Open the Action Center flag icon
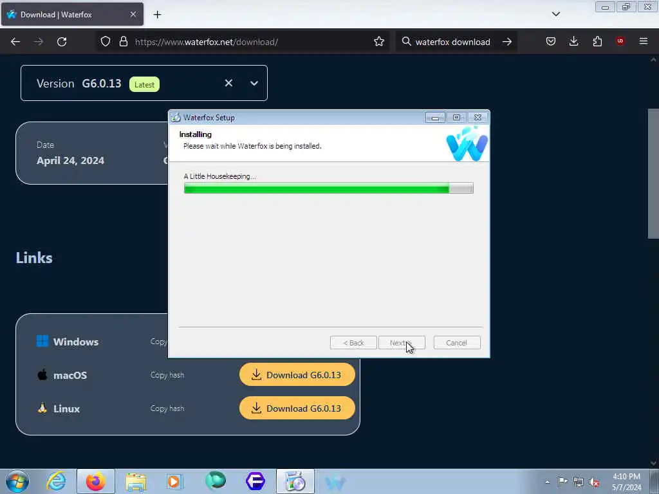The image size is (659, 494). pos(562,482)
